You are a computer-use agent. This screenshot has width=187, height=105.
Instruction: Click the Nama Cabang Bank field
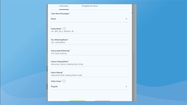point(90,64)
